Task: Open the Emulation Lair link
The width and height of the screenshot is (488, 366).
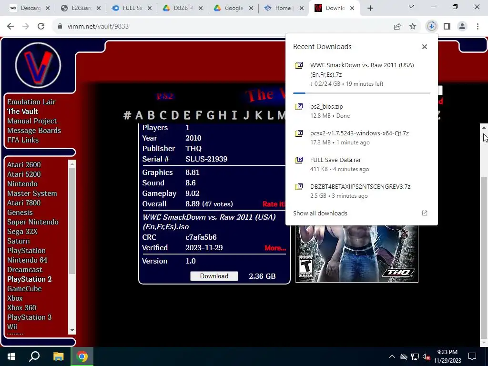Action: 31,102
